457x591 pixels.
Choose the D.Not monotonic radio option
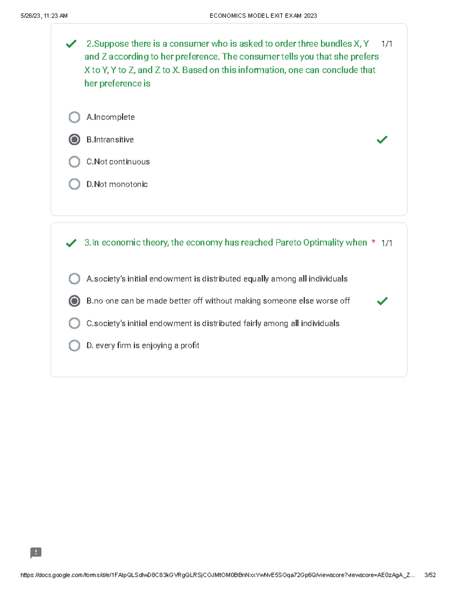[74, 184]
